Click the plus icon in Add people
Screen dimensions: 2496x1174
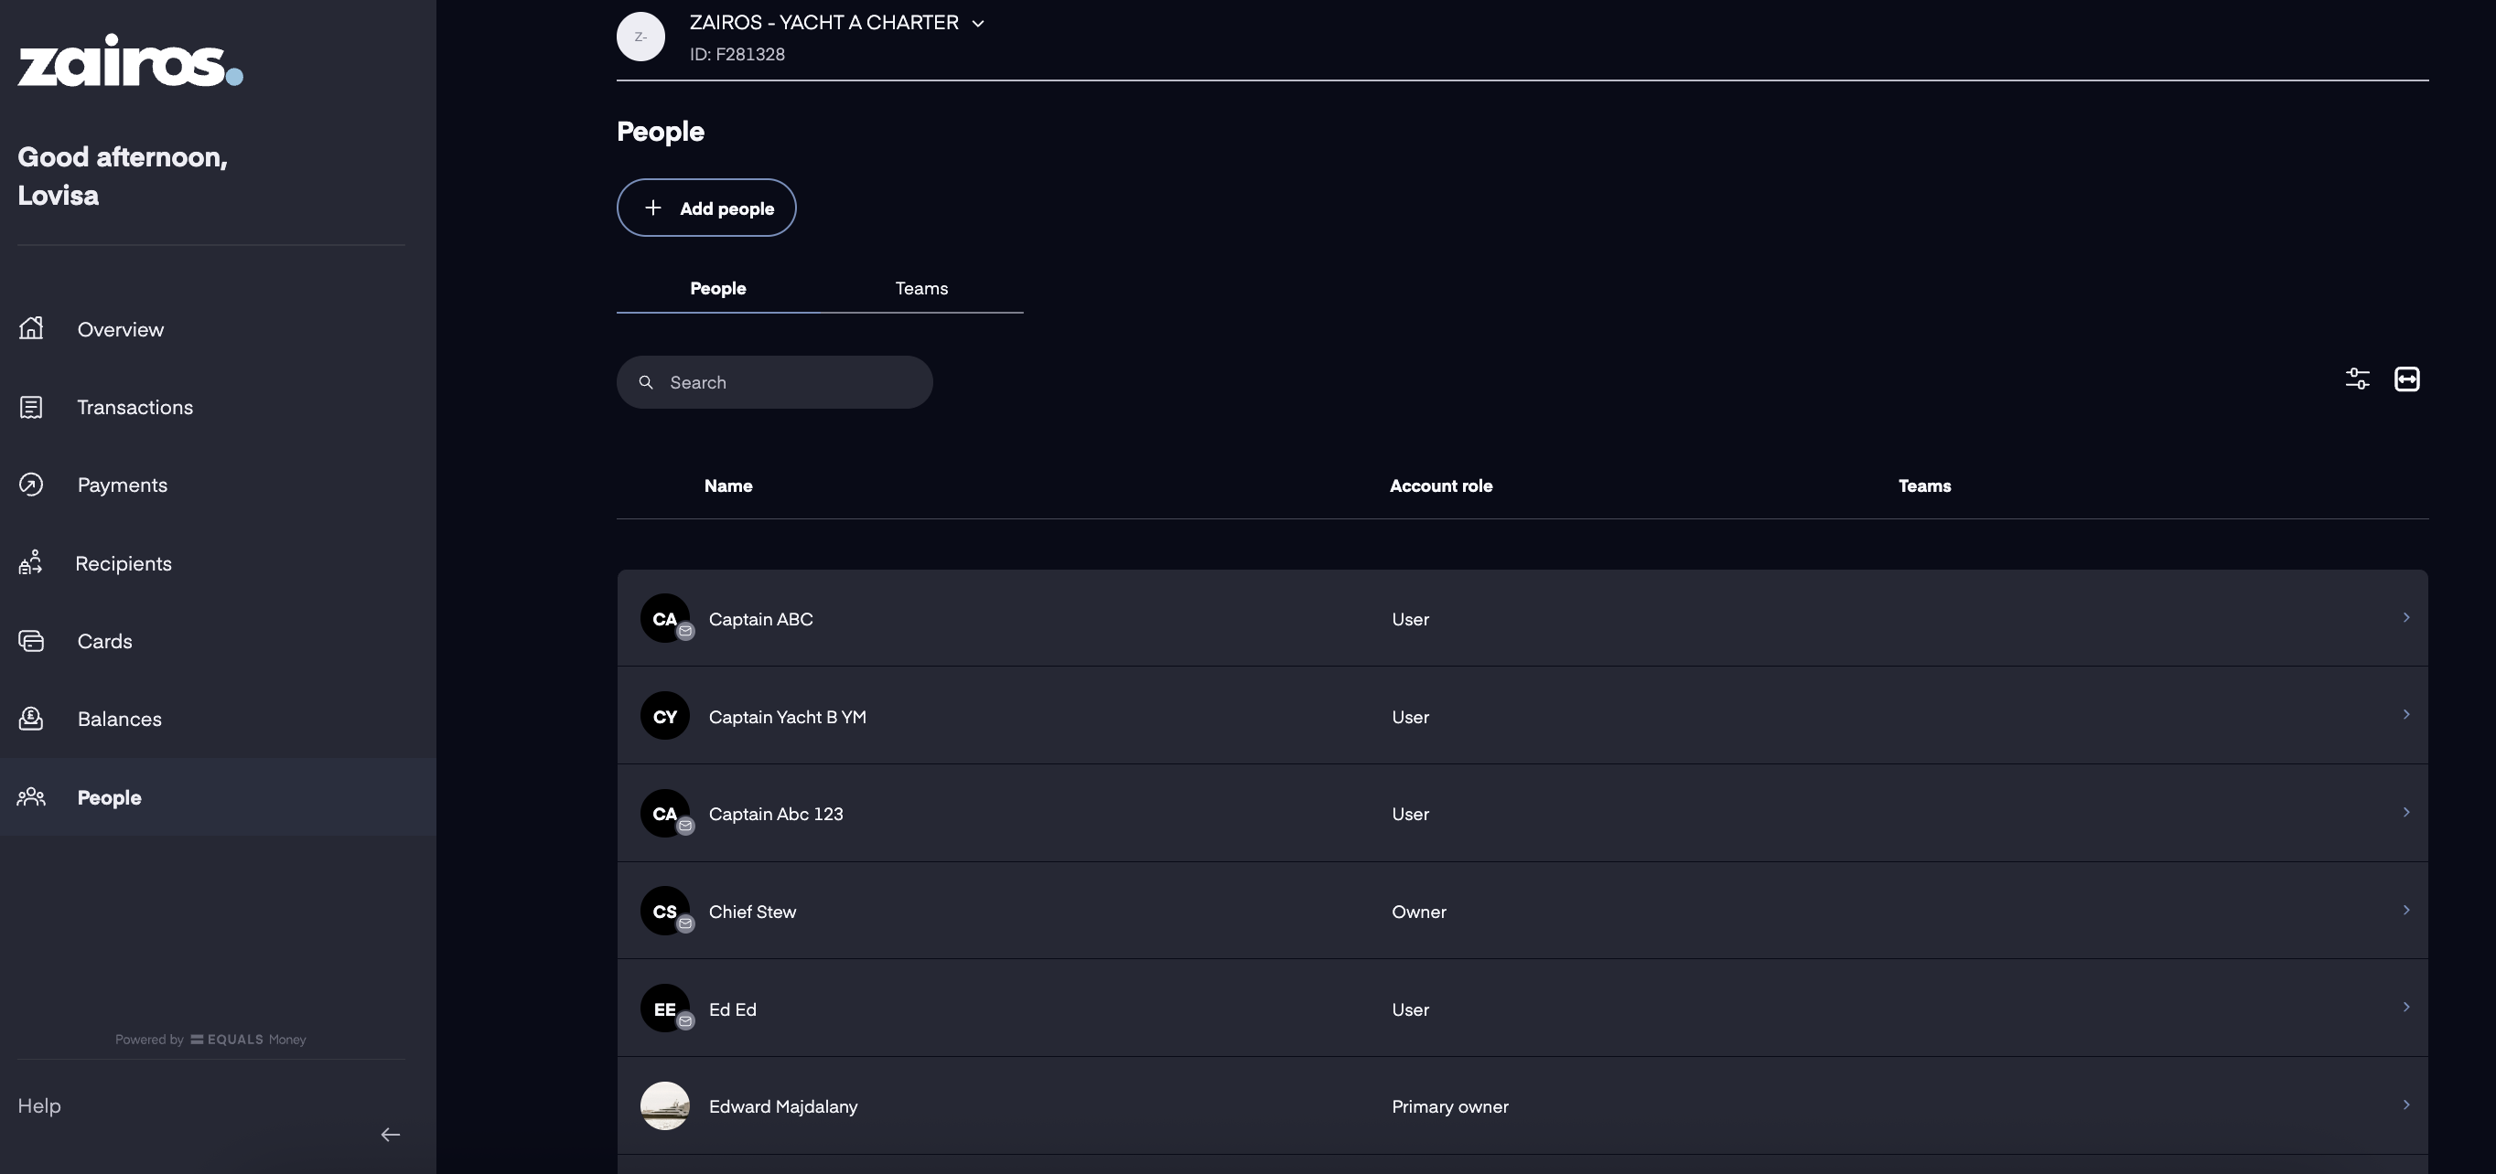point(653,208)
